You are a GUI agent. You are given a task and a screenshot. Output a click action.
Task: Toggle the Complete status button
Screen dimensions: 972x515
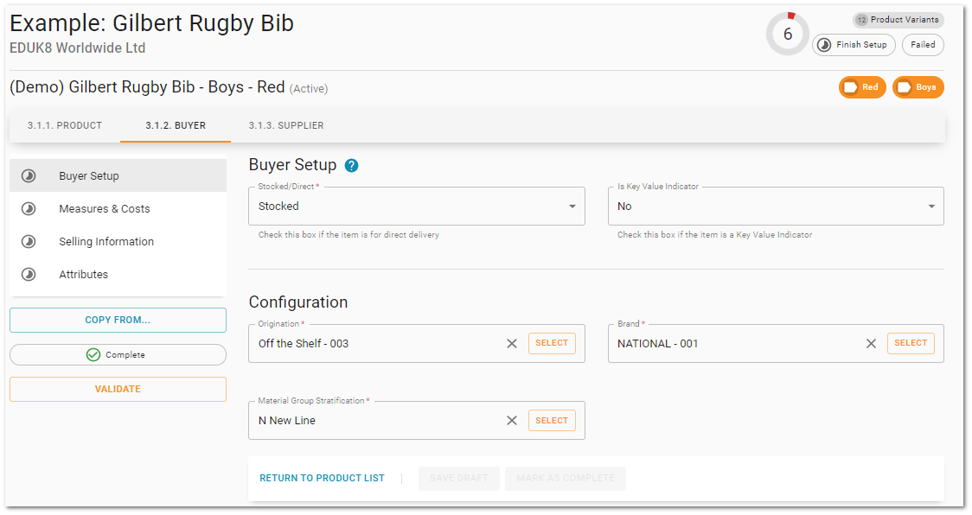[x=118, y=355]
